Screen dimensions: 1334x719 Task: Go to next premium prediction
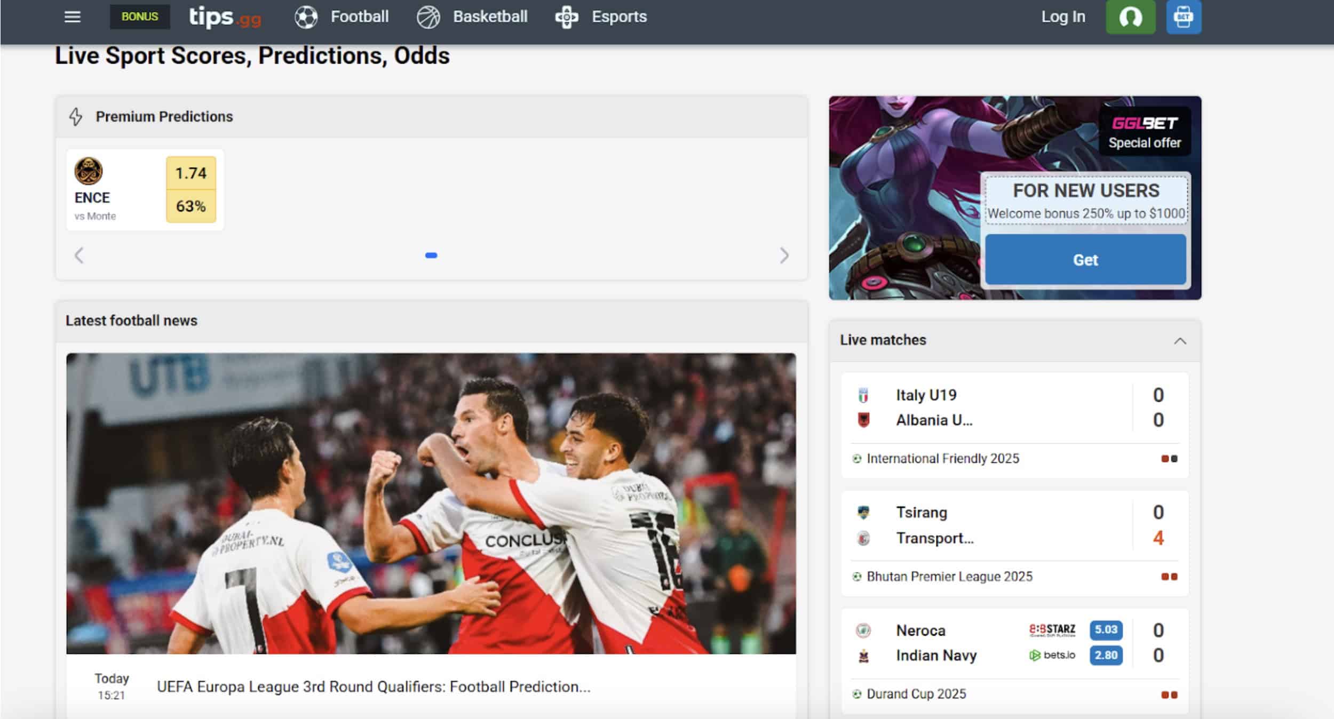[784, 255]
